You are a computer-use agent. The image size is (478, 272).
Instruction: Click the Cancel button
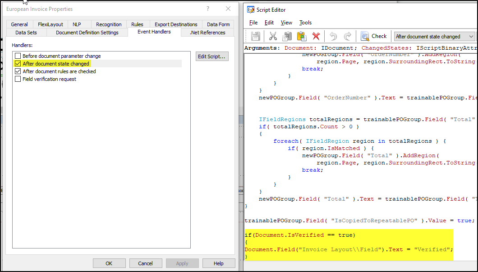[145, 263]
